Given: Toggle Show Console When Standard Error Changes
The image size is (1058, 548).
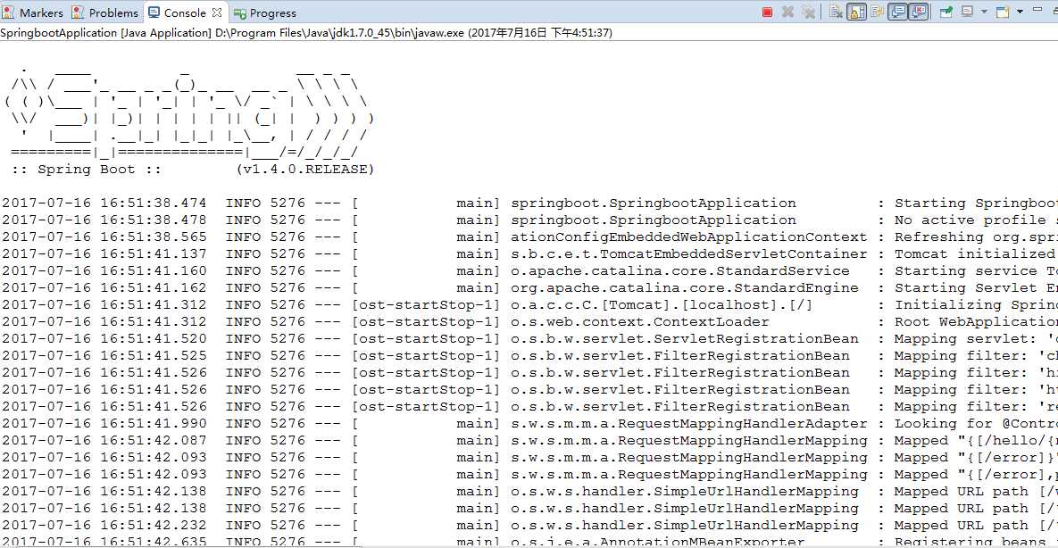Looking at the screenshot, I should 919,12.
